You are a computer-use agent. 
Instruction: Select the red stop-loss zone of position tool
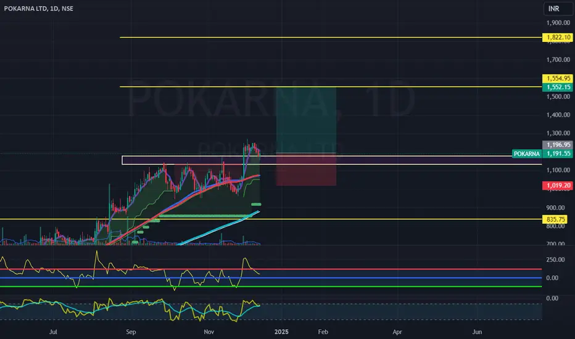coord(306,169)
